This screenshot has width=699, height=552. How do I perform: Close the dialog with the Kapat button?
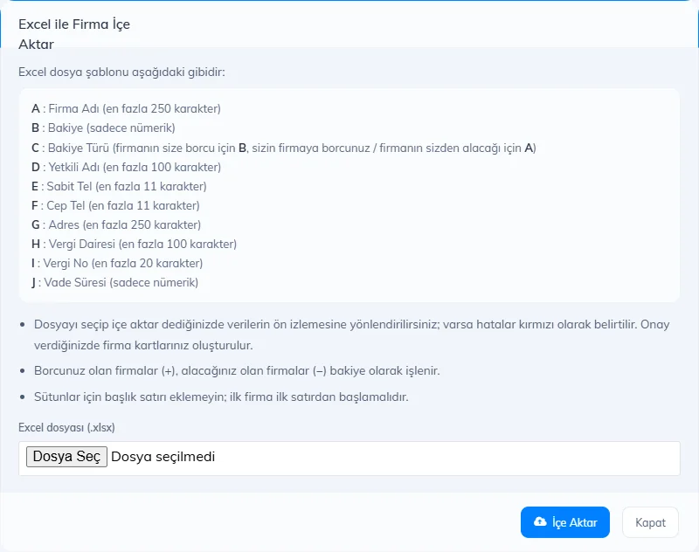[650, 522]
